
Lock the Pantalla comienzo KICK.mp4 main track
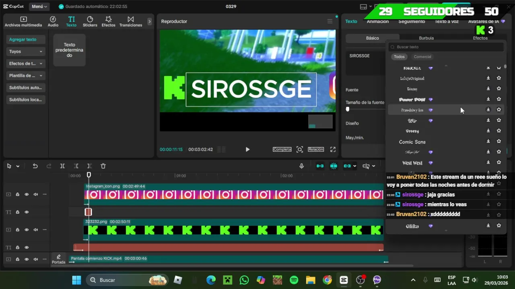17,259
